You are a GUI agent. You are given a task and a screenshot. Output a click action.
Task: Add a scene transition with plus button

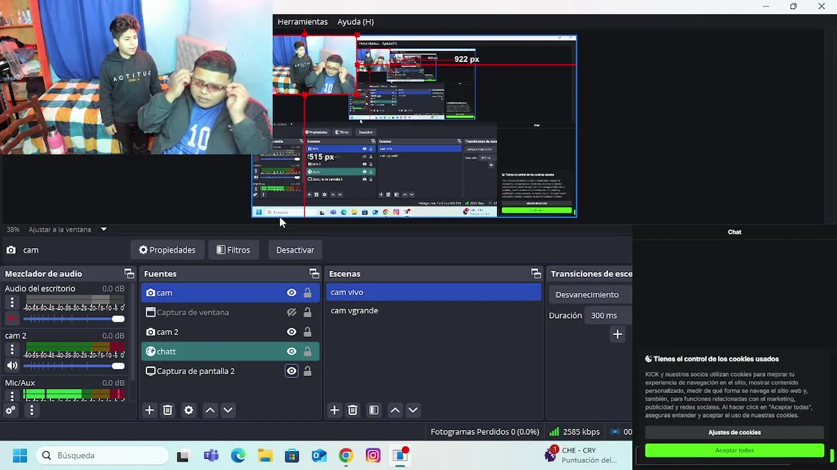[x=617, y=334]
